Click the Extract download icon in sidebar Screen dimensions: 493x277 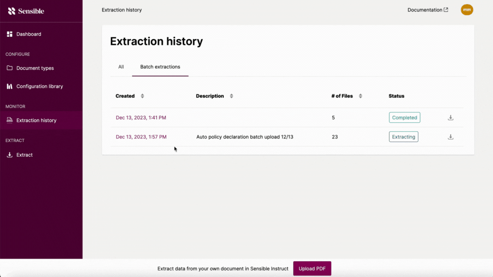[x=9, y=155]
